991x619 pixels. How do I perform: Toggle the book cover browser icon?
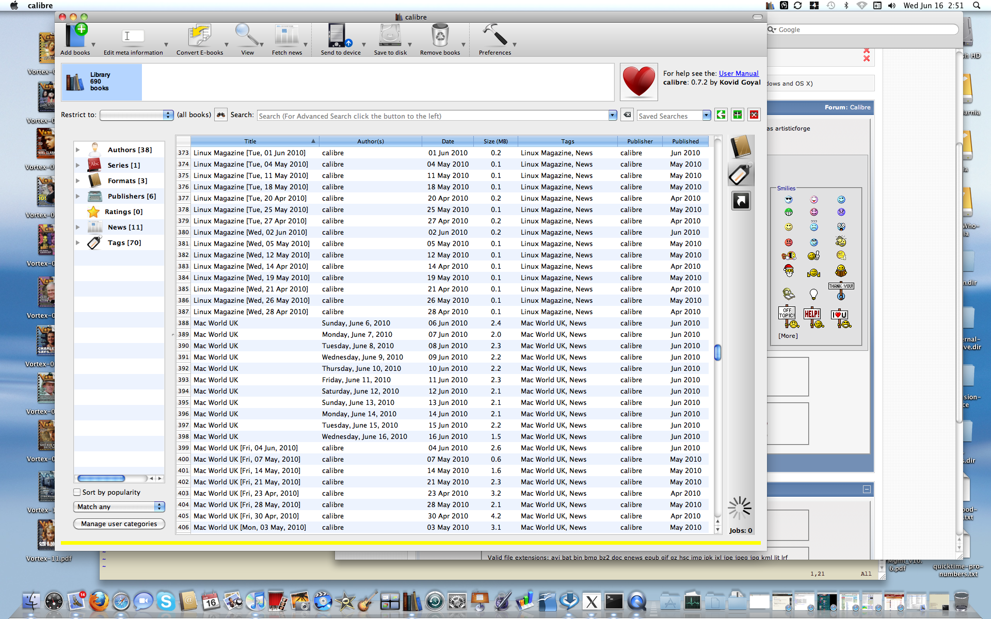741,148
